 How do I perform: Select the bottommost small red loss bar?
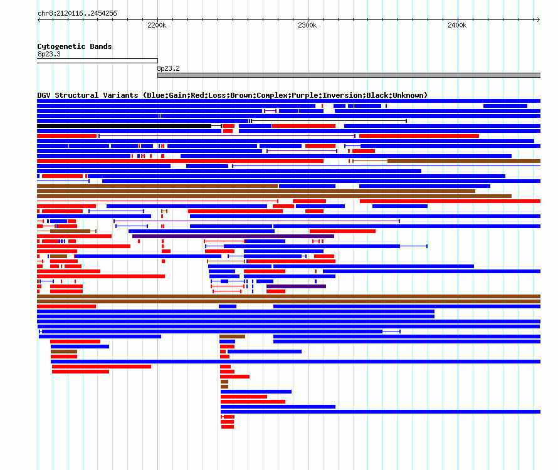pos(228,427)
